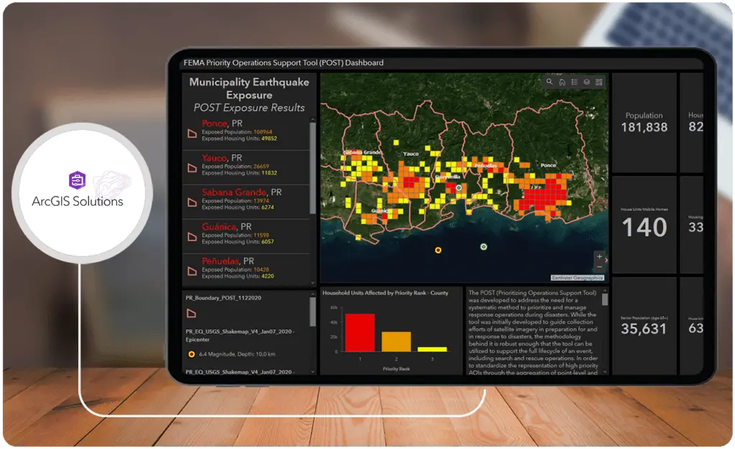This screenshot has height=449, width=735.
Task: Select the Yauco, PR list entry
Action: pos(246,168)
